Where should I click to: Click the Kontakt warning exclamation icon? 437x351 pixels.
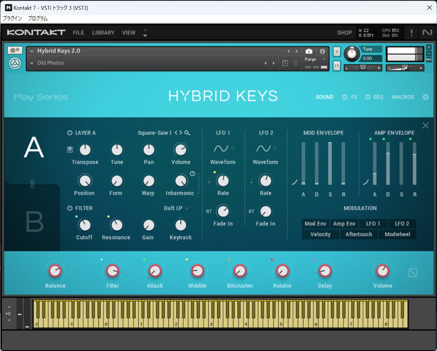412,33
